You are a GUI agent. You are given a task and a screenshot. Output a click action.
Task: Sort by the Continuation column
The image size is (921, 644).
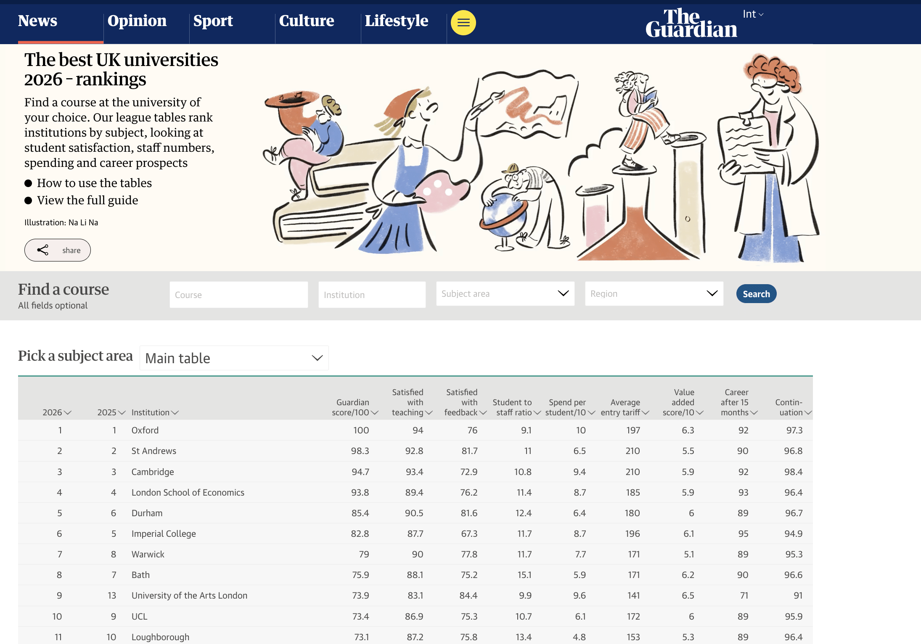[792, 407]
